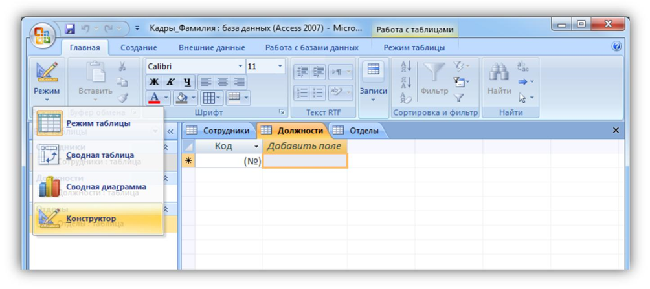Switch to the Отделы table tab

pos(359,131)
